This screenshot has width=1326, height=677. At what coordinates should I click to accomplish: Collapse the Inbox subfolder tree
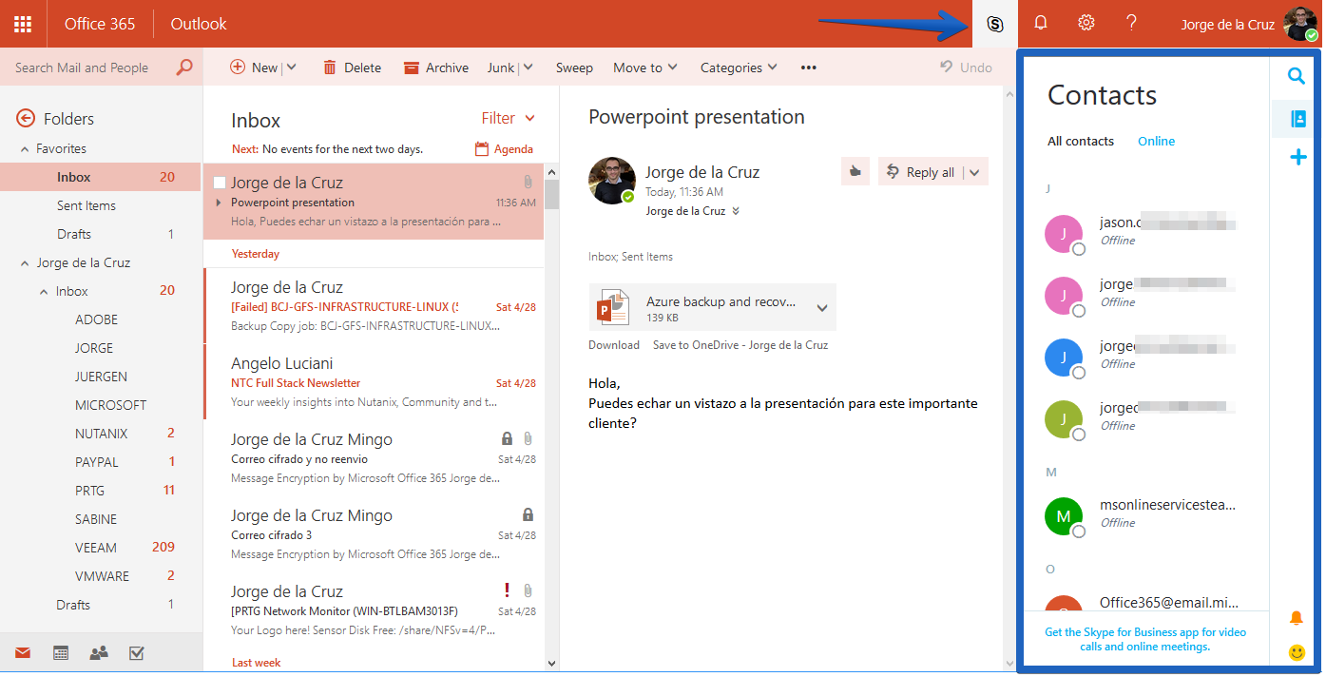pyautogui.click(x=44, y=292)
